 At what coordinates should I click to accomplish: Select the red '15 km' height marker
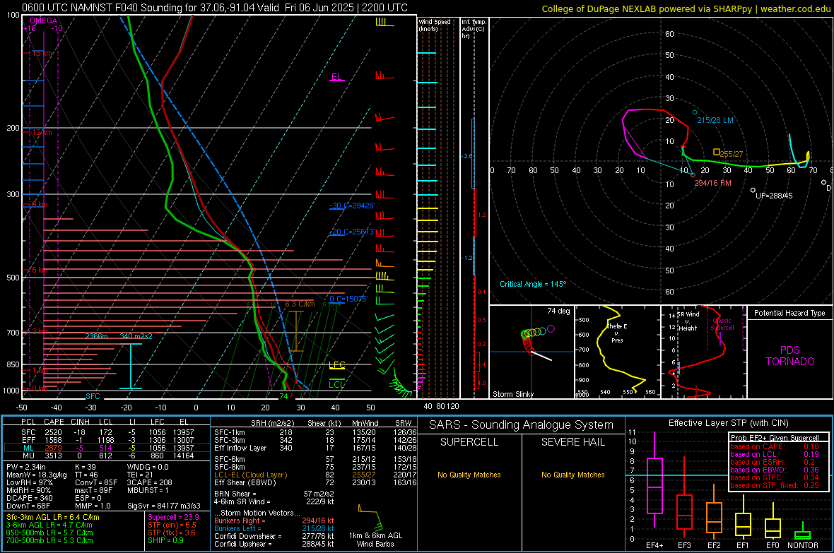click(x=42, y=53)
